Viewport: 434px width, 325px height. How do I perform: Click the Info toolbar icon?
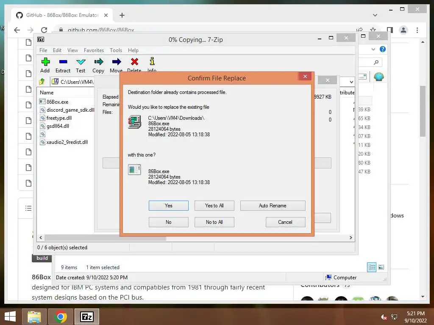point(152,61)
